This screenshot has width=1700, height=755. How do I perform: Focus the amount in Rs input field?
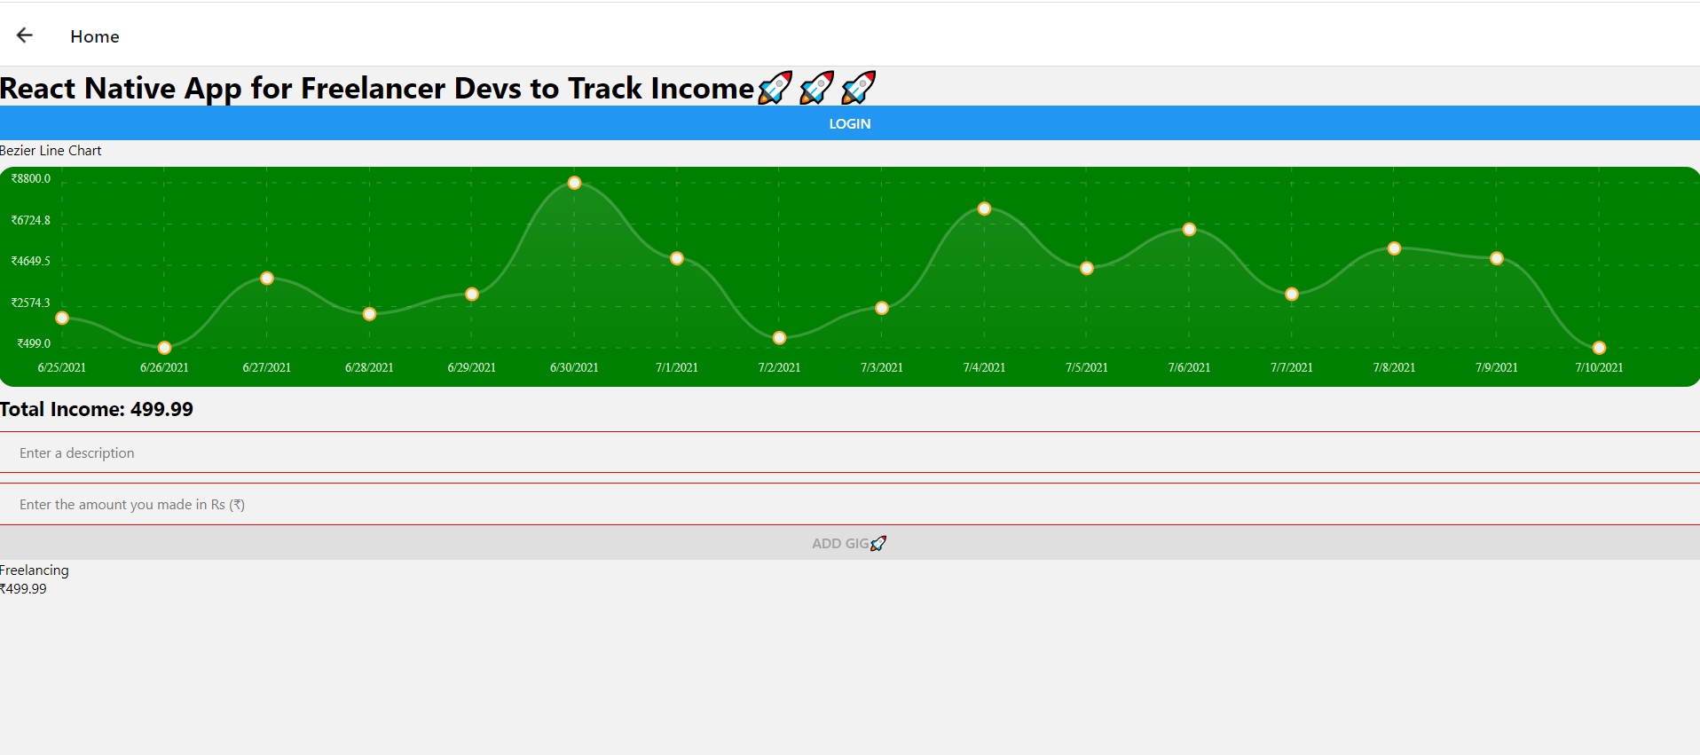[x=849, y=504]
